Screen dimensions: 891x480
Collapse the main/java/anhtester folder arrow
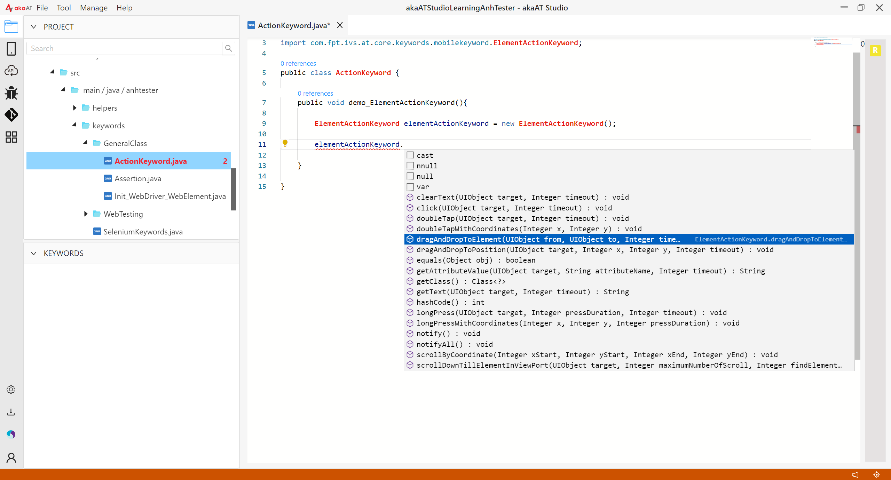63,90
